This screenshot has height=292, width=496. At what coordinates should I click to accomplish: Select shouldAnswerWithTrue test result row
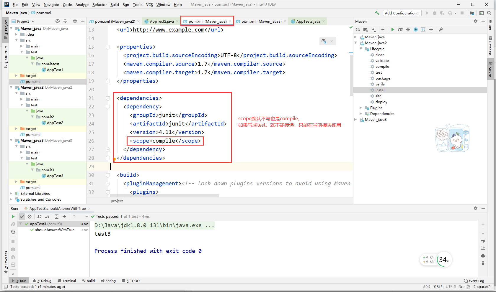55,230
